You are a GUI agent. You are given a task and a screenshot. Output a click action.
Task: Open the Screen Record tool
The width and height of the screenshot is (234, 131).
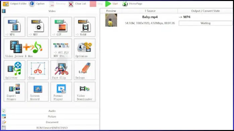click(x=38, y=92)
